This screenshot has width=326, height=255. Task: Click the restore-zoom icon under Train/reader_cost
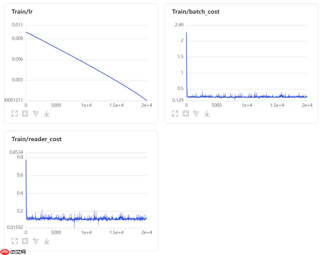pyautogui.click(x=25, y=241)
